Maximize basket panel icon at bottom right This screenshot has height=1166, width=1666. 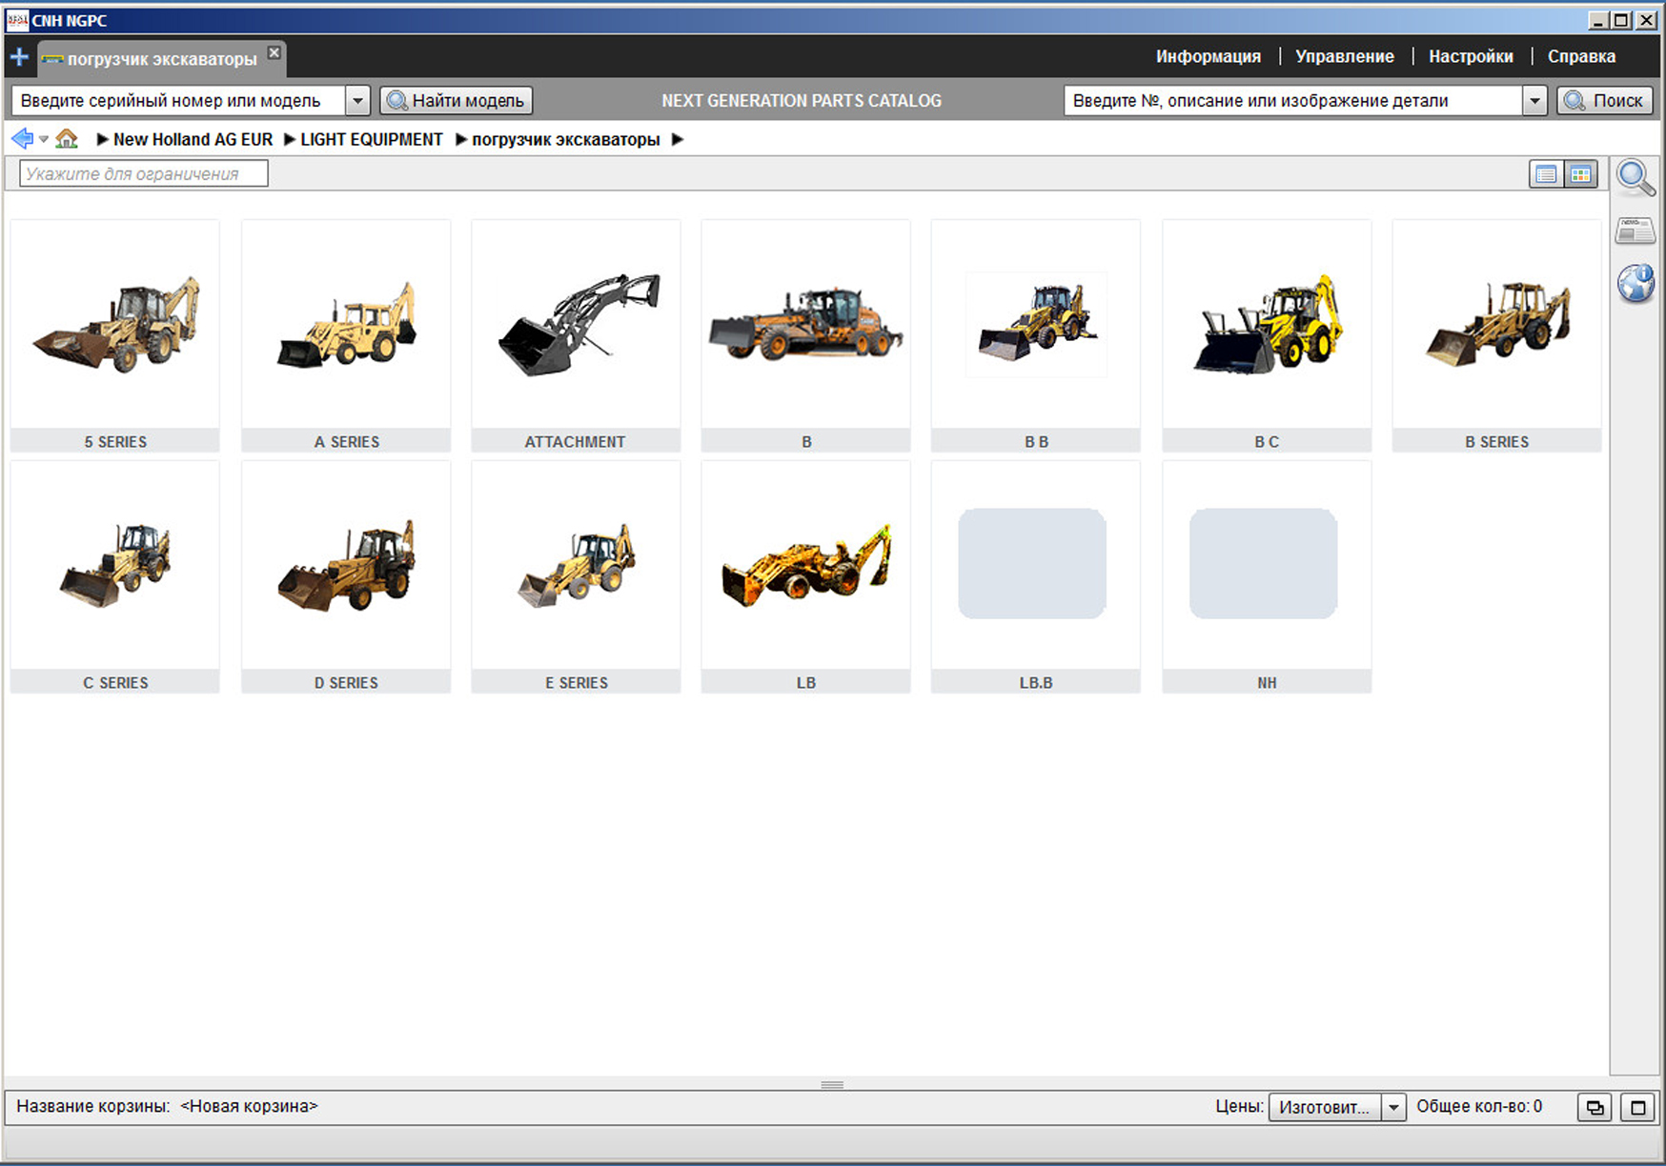tap(1638, 1107)
